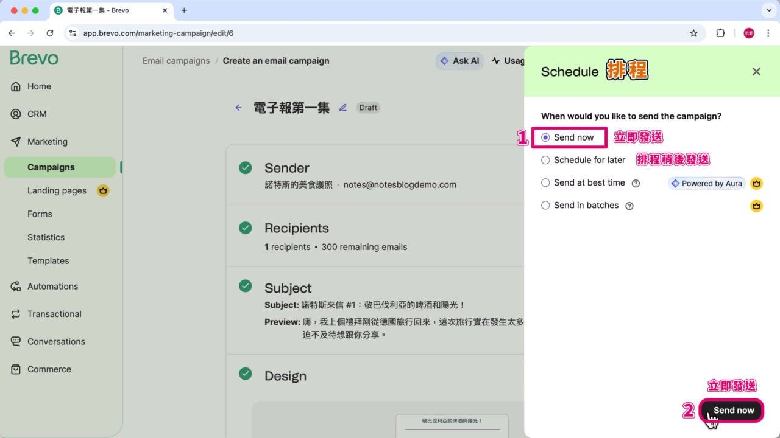The image size is (780, 438).
Task: Close the Schedule panel with X
Action: [x=756, y=72]
